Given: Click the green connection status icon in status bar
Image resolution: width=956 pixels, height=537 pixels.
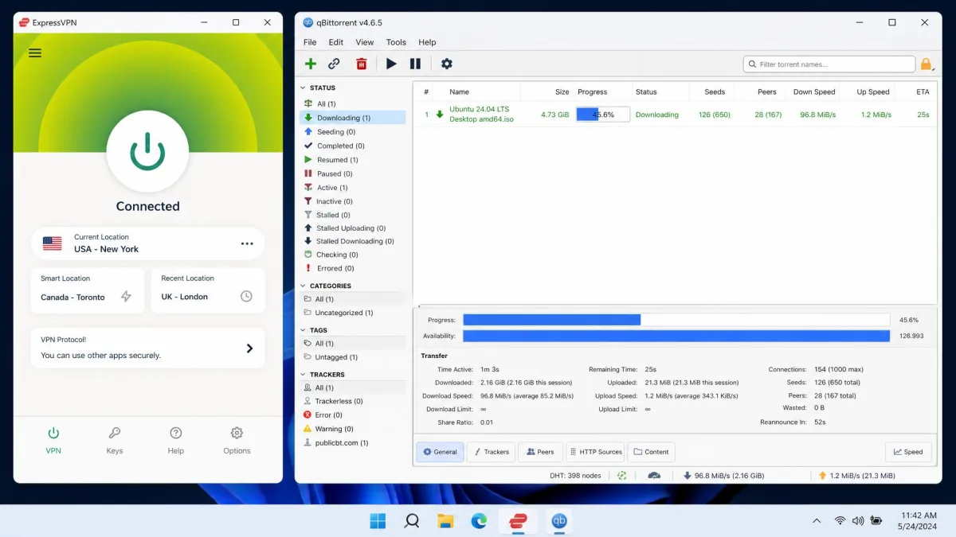Looking at the screenshot, I should [x=621, y=475].
